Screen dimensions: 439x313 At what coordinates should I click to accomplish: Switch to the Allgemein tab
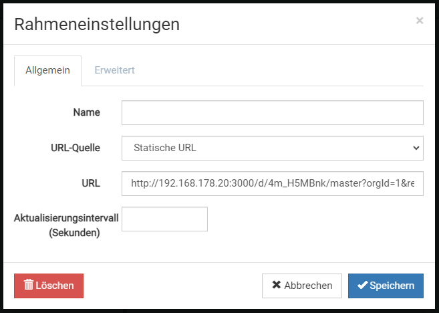click(47, 70)
